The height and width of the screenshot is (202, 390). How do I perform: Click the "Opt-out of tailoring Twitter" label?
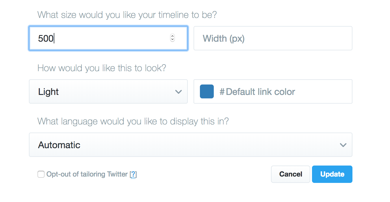(87, 174)
